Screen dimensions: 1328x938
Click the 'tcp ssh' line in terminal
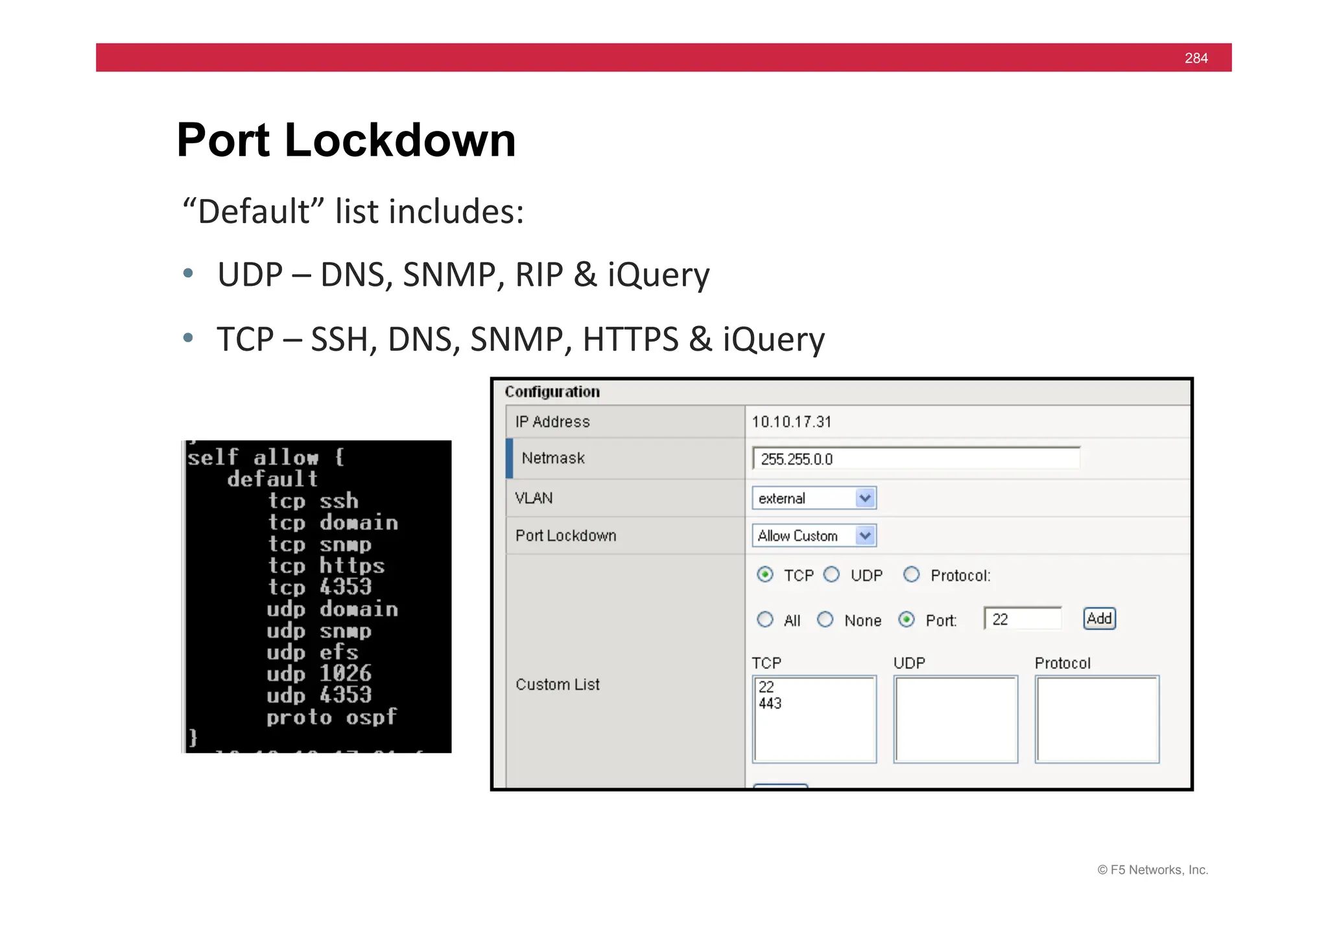pos(313,500)
